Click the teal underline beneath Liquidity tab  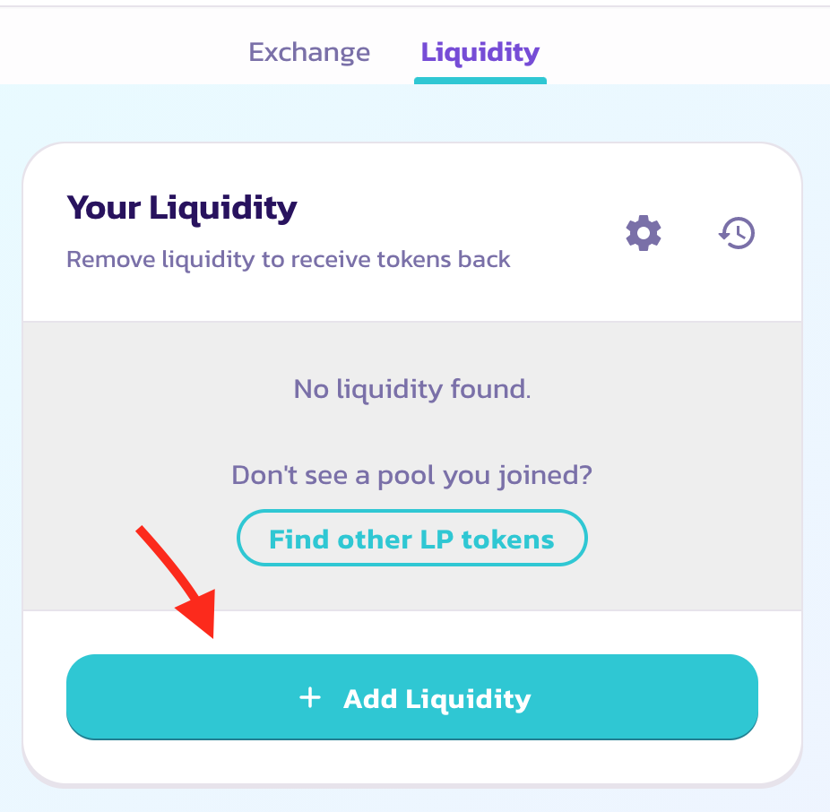(x=480, y=81)
